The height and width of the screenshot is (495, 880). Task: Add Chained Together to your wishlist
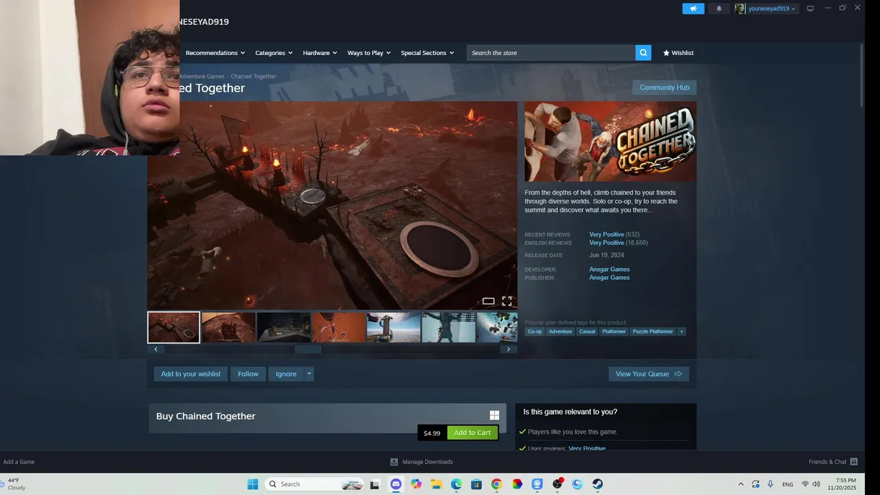190,374
